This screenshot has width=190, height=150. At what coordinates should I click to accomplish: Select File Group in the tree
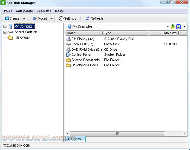click(x=22, y=37)
